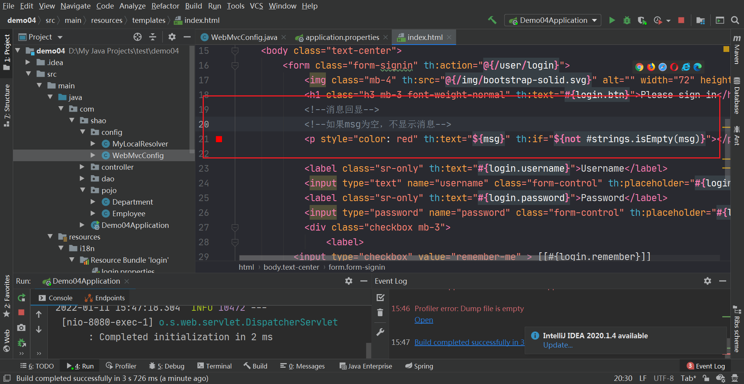Open page preview in Safari browser icon
This screenshot has width=744, height=384.
pos(663,67)
